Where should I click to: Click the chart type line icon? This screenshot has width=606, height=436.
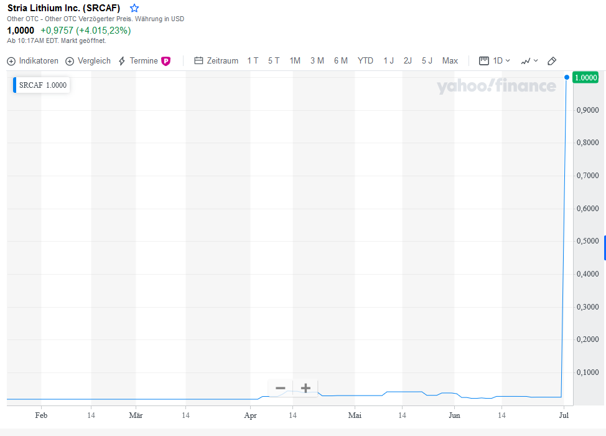[526, 60]
